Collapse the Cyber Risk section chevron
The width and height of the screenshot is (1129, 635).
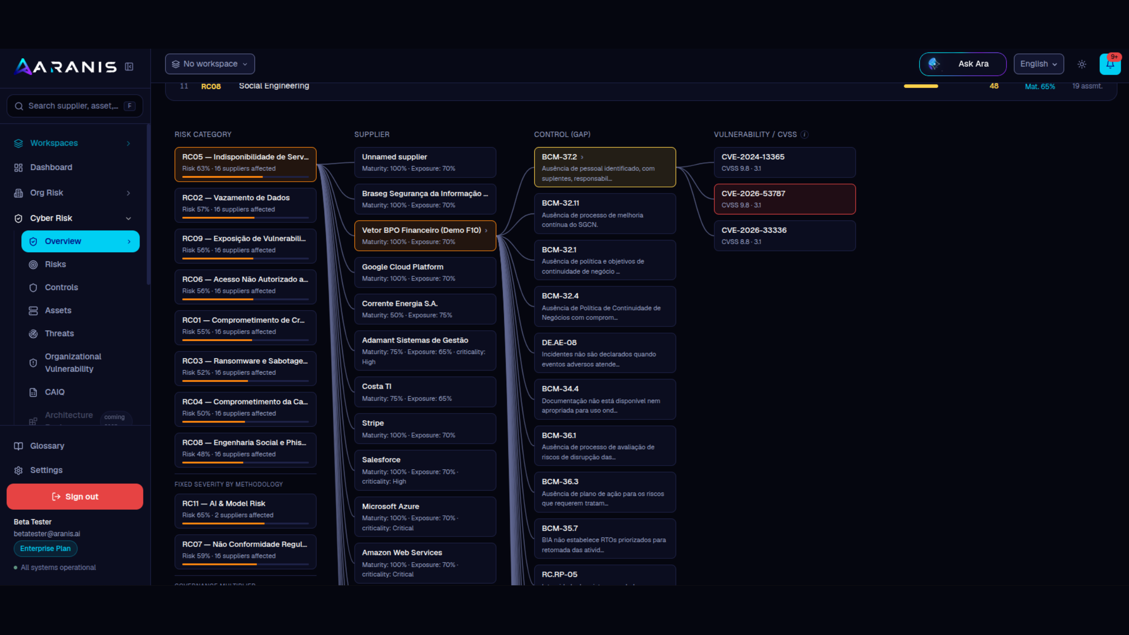tap(128, 218)
